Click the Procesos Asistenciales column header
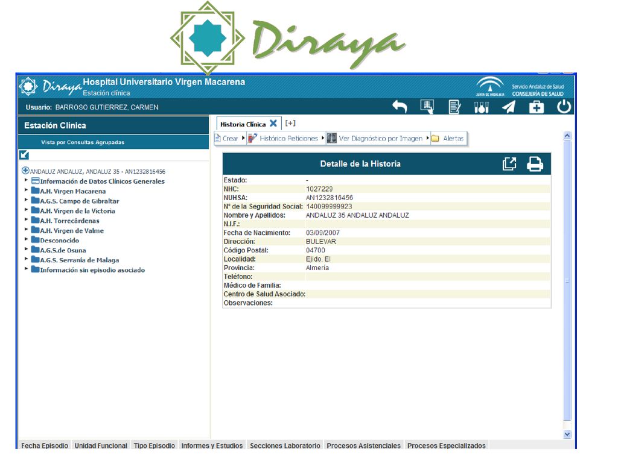 (363, 446)
